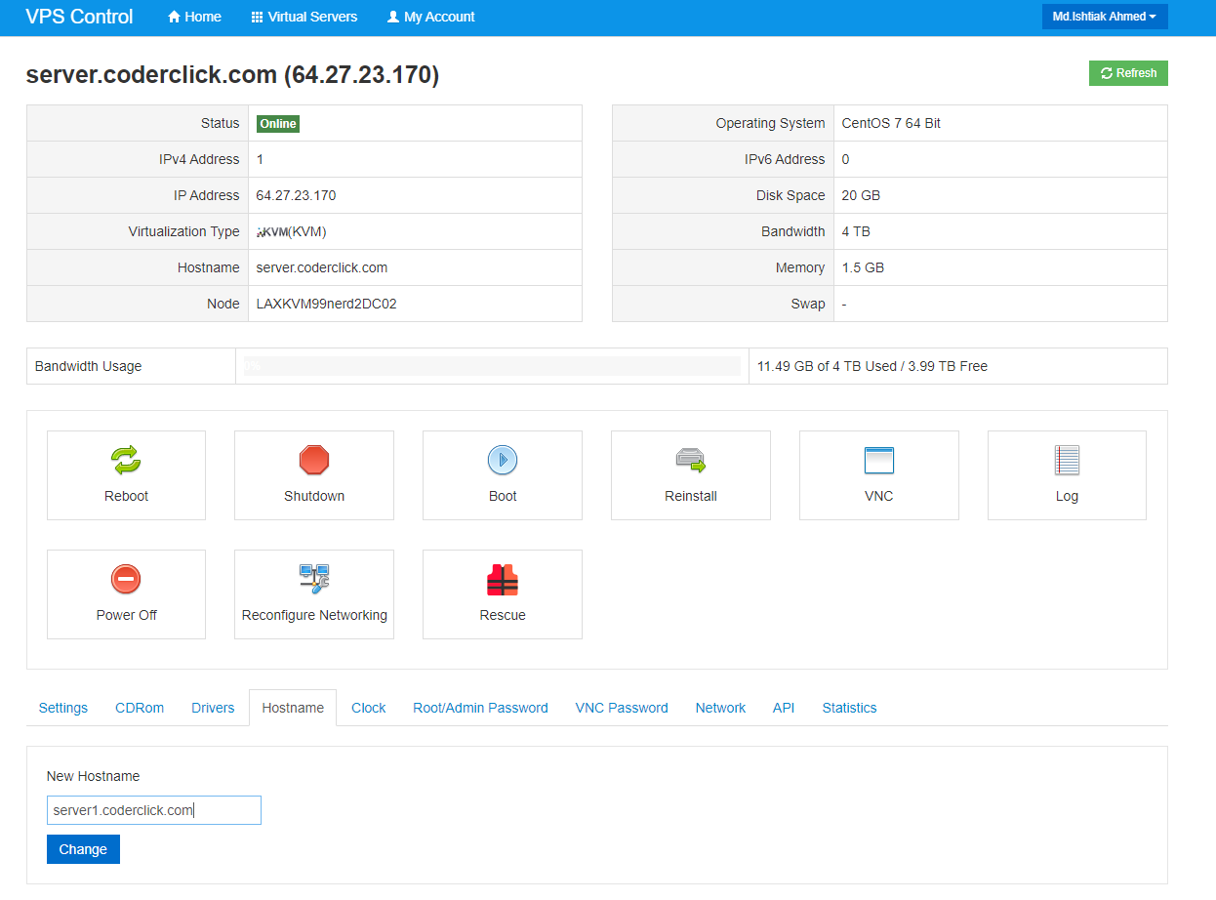
Task: Open the Log notepad icon
Action: [1067, 460]
